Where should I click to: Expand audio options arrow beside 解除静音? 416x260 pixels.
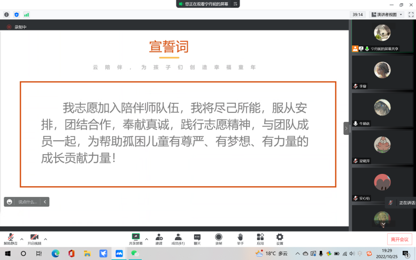(x=21, y=239)
